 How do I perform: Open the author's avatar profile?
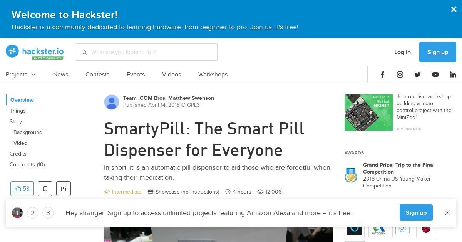coord(112,102)
